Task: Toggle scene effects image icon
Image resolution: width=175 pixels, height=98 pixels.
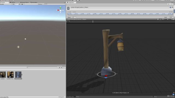Action: pos(22,4)
